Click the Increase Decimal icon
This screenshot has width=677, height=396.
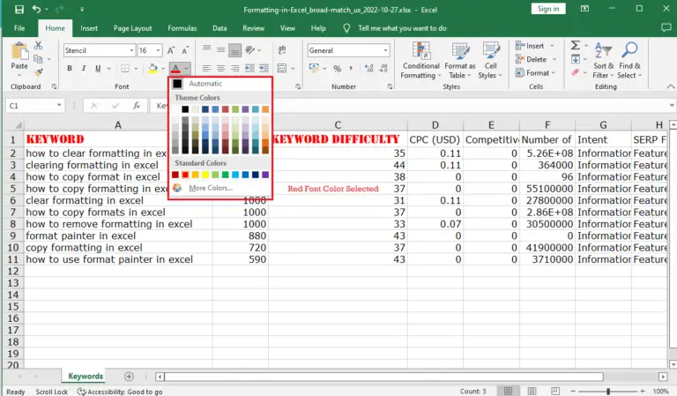tap(369, 68)
